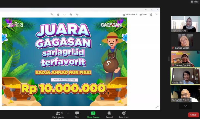Screen dimensions: 200x120
Task: Open the Edit & Create dropdown
Action: click(130, 14)
